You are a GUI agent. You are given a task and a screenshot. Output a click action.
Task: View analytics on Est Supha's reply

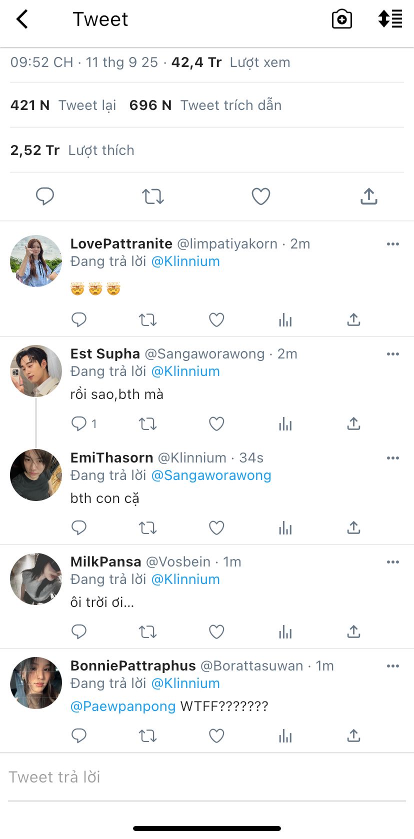(285, 424)
